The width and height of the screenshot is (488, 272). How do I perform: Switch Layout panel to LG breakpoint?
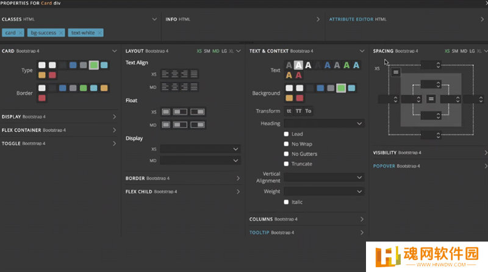(x=224, y=51)
